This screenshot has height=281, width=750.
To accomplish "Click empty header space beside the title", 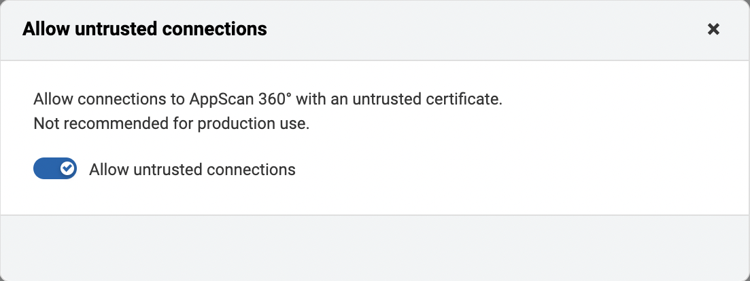I will coord(476,29).
